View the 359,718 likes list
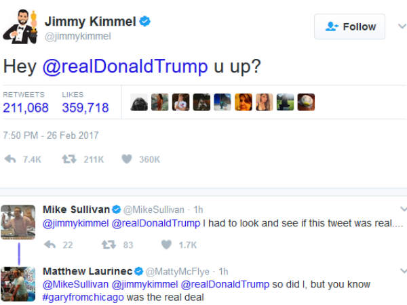 pos(85,108)
